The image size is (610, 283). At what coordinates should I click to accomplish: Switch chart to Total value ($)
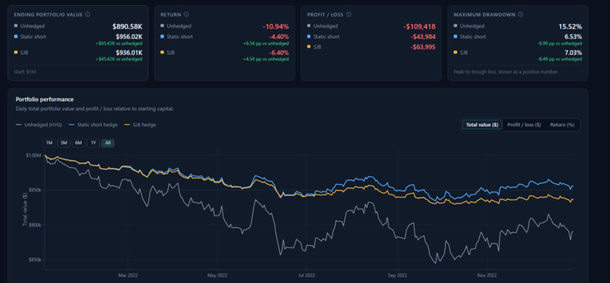[x=482, y=125]
